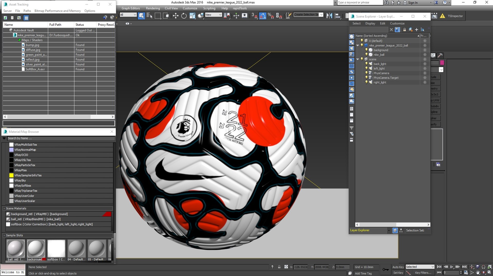Toggle visibility bulb for the scene layer

coord(362,59)
